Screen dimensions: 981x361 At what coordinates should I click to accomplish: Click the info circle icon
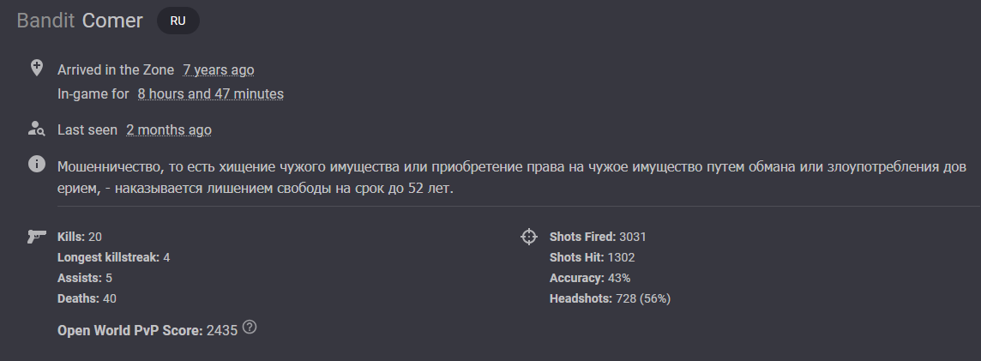36,164
